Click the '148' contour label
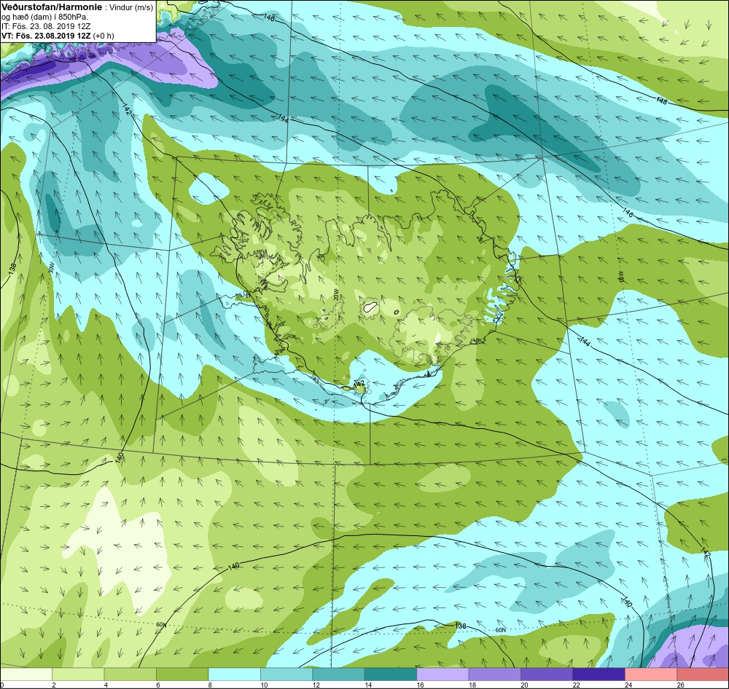Viewport: 729px width, 689px height. tap(662, 101)
